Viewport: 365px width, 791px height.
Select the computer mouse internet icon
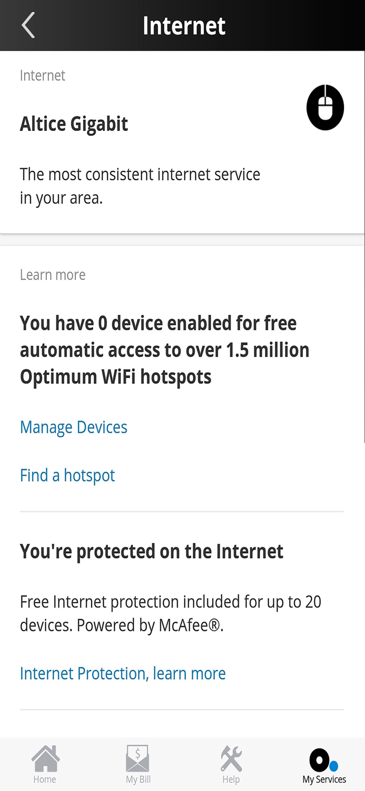(x=325, y=107)
